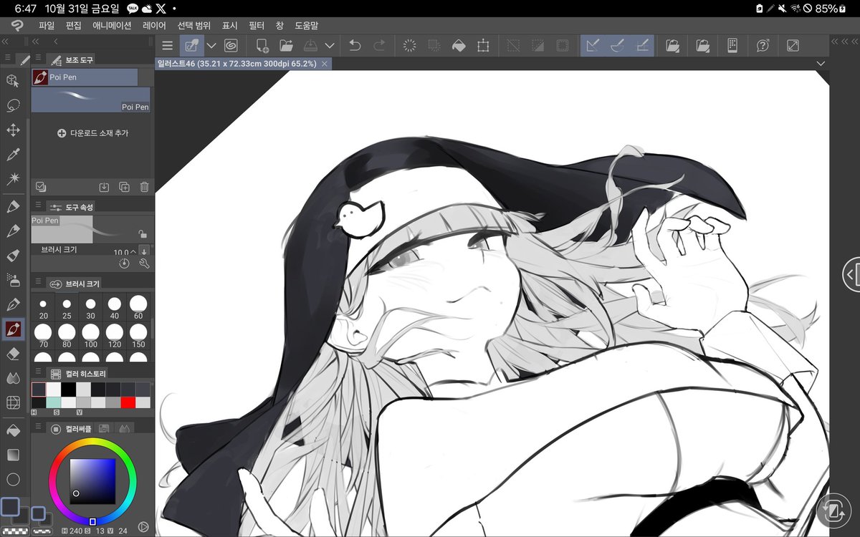The image size is (860, 537).
Task: Toggle the lock on Poi Pen tool property
Action: (x=143, y=234)
